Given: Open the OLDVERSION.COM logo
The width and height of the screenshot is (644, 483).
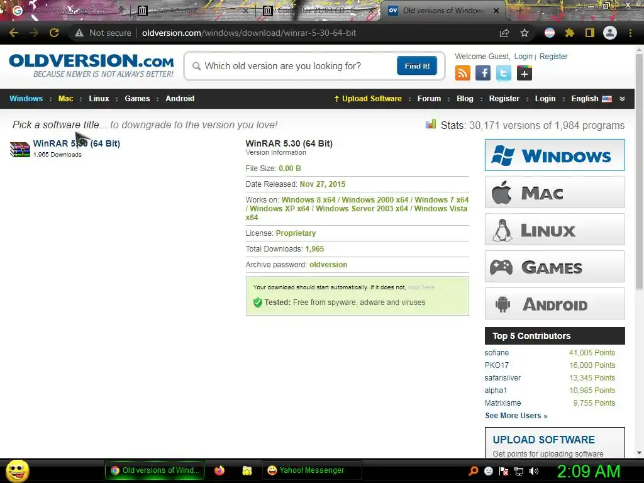Looking at the screenshot, I should [91, 65].
